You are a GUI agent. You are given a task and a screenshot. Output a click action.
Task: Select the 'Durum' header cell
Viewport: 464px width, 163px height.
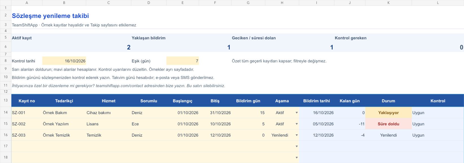coord(388,101)
